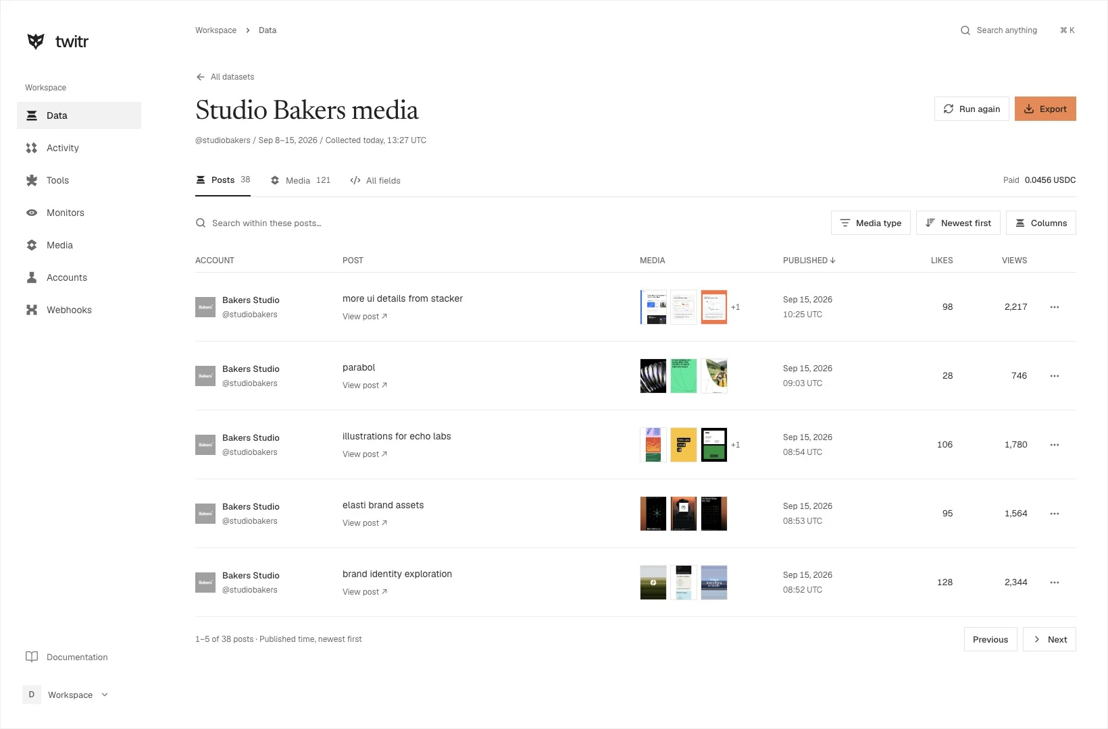Open the Accounts person icon
This screenshot has width=1108, height=729.
(x=32, y=277)
